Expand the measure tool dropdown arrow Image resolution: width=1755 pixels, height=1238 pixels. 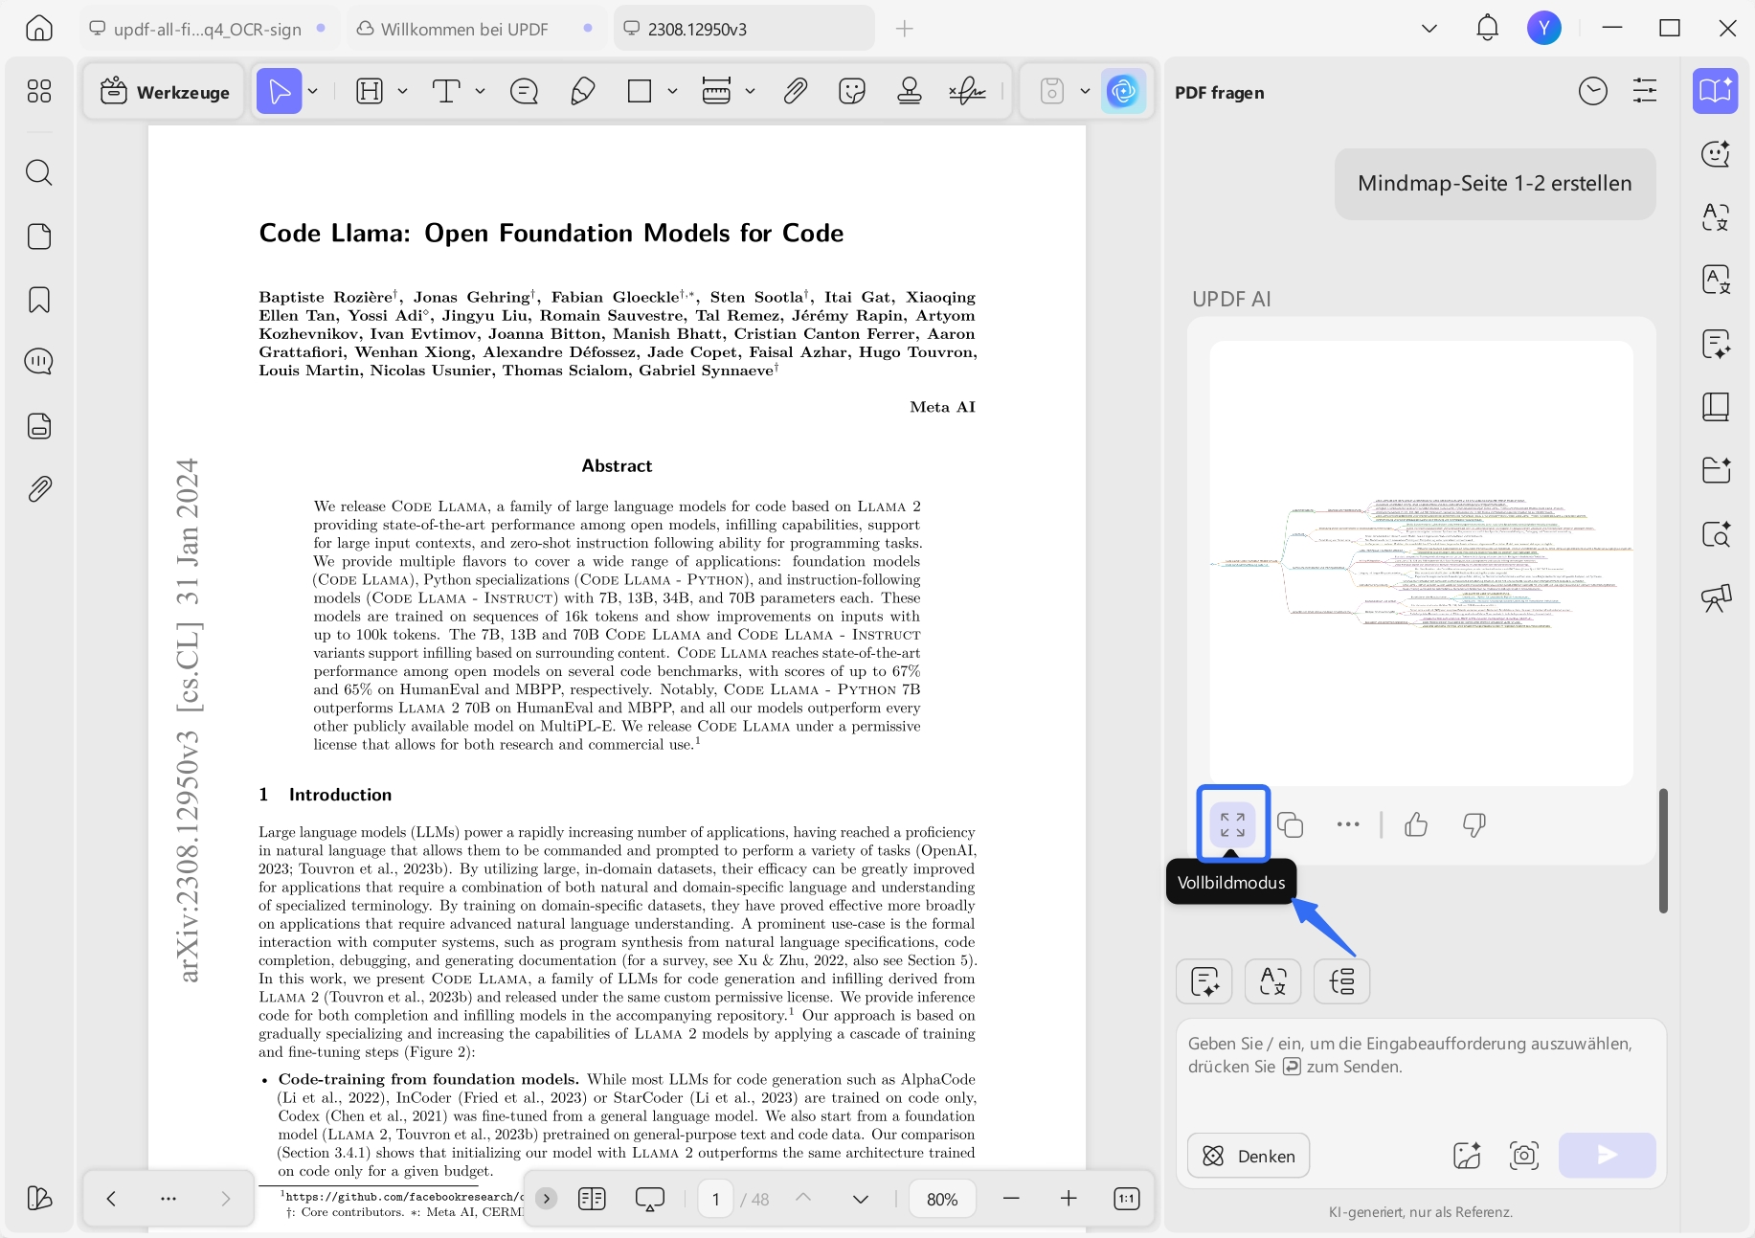[x=750, y=92]
